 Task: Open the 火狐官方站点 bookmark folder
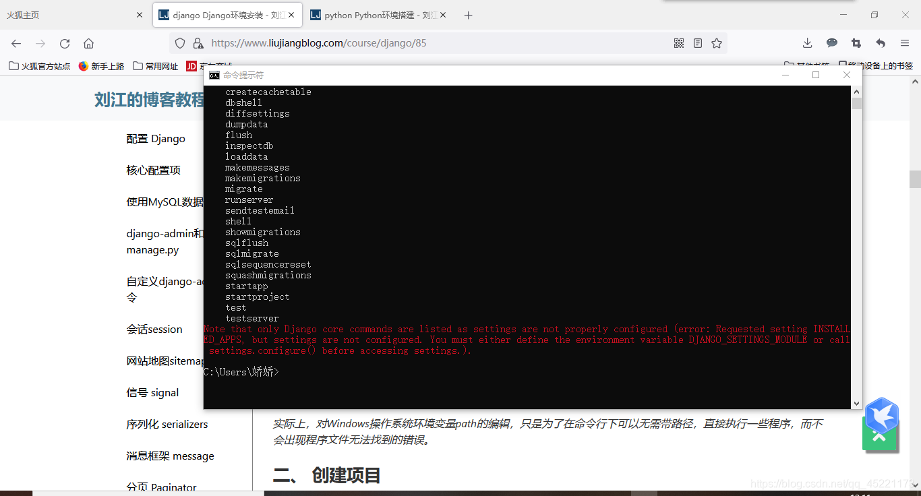tap(39, 66)
